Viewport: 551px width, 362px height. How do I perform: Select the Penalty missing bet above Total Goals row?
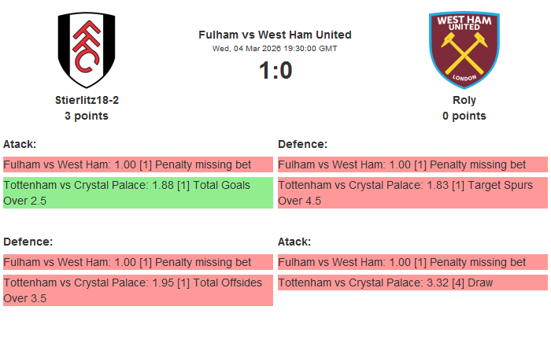138,164
